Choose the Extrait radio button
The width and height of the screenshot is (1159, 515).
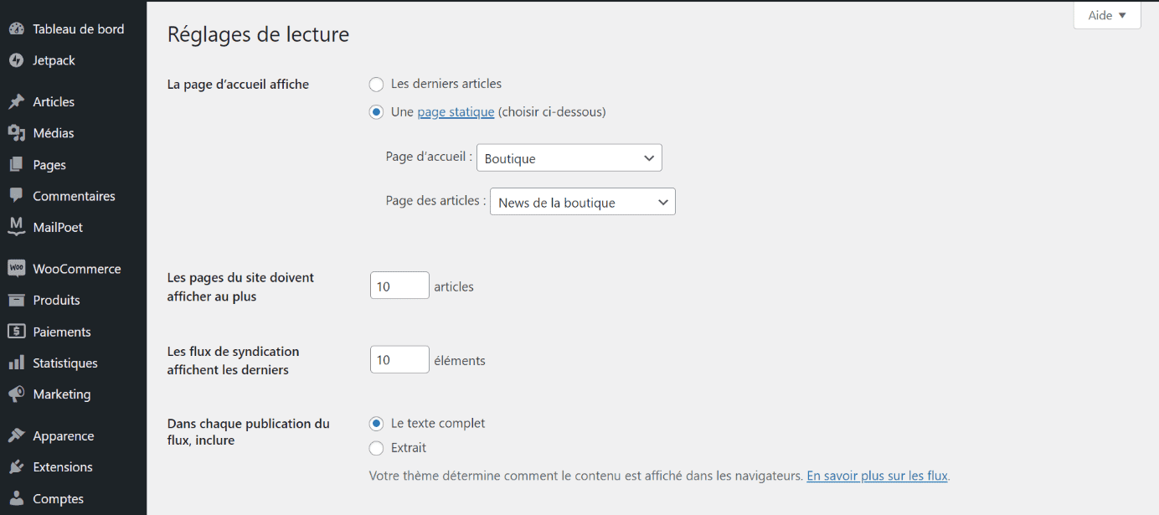click(376, 448)
